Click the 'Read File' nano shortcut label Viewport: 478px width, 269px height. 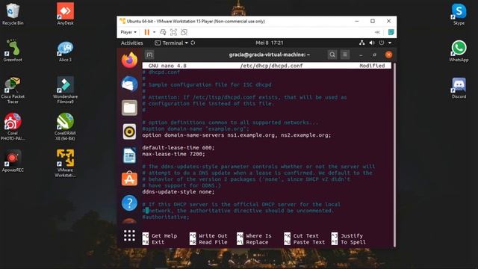tap(213, 242)
